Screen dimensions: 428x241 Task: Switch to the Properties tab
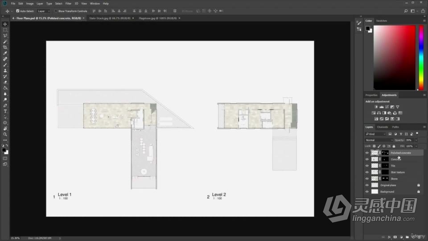371,95
